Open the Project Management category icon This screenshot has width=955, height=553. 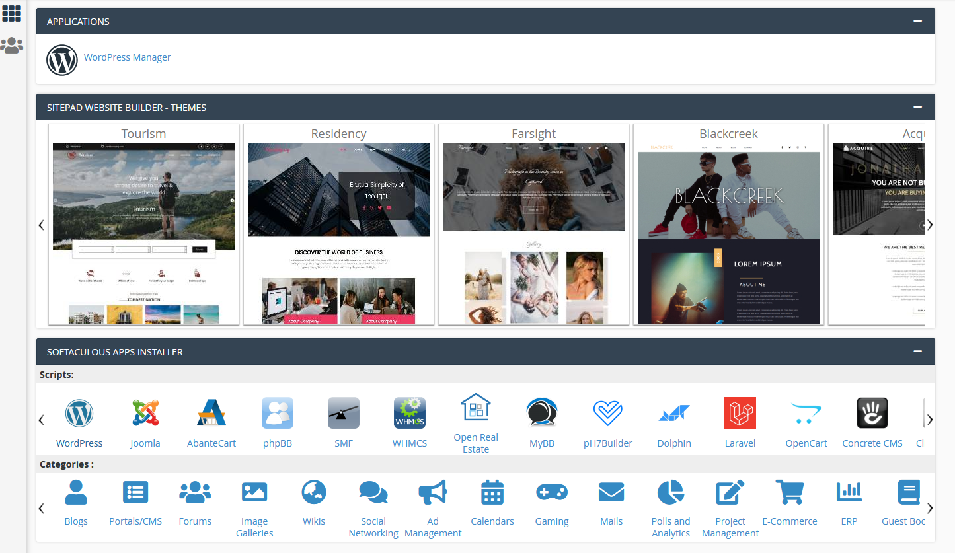tap(730, 492)
